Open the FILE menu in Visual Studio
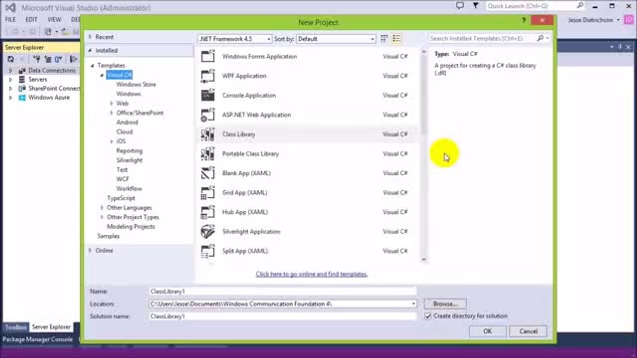The image size is (637, 358). tap(10, 19)
